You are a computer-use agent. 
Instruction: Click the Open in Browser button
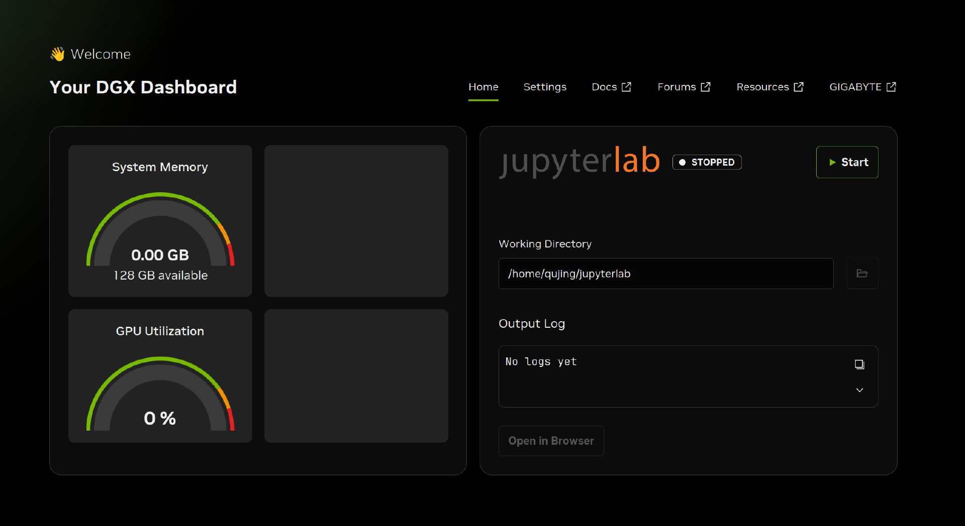(x=551, y=441)
